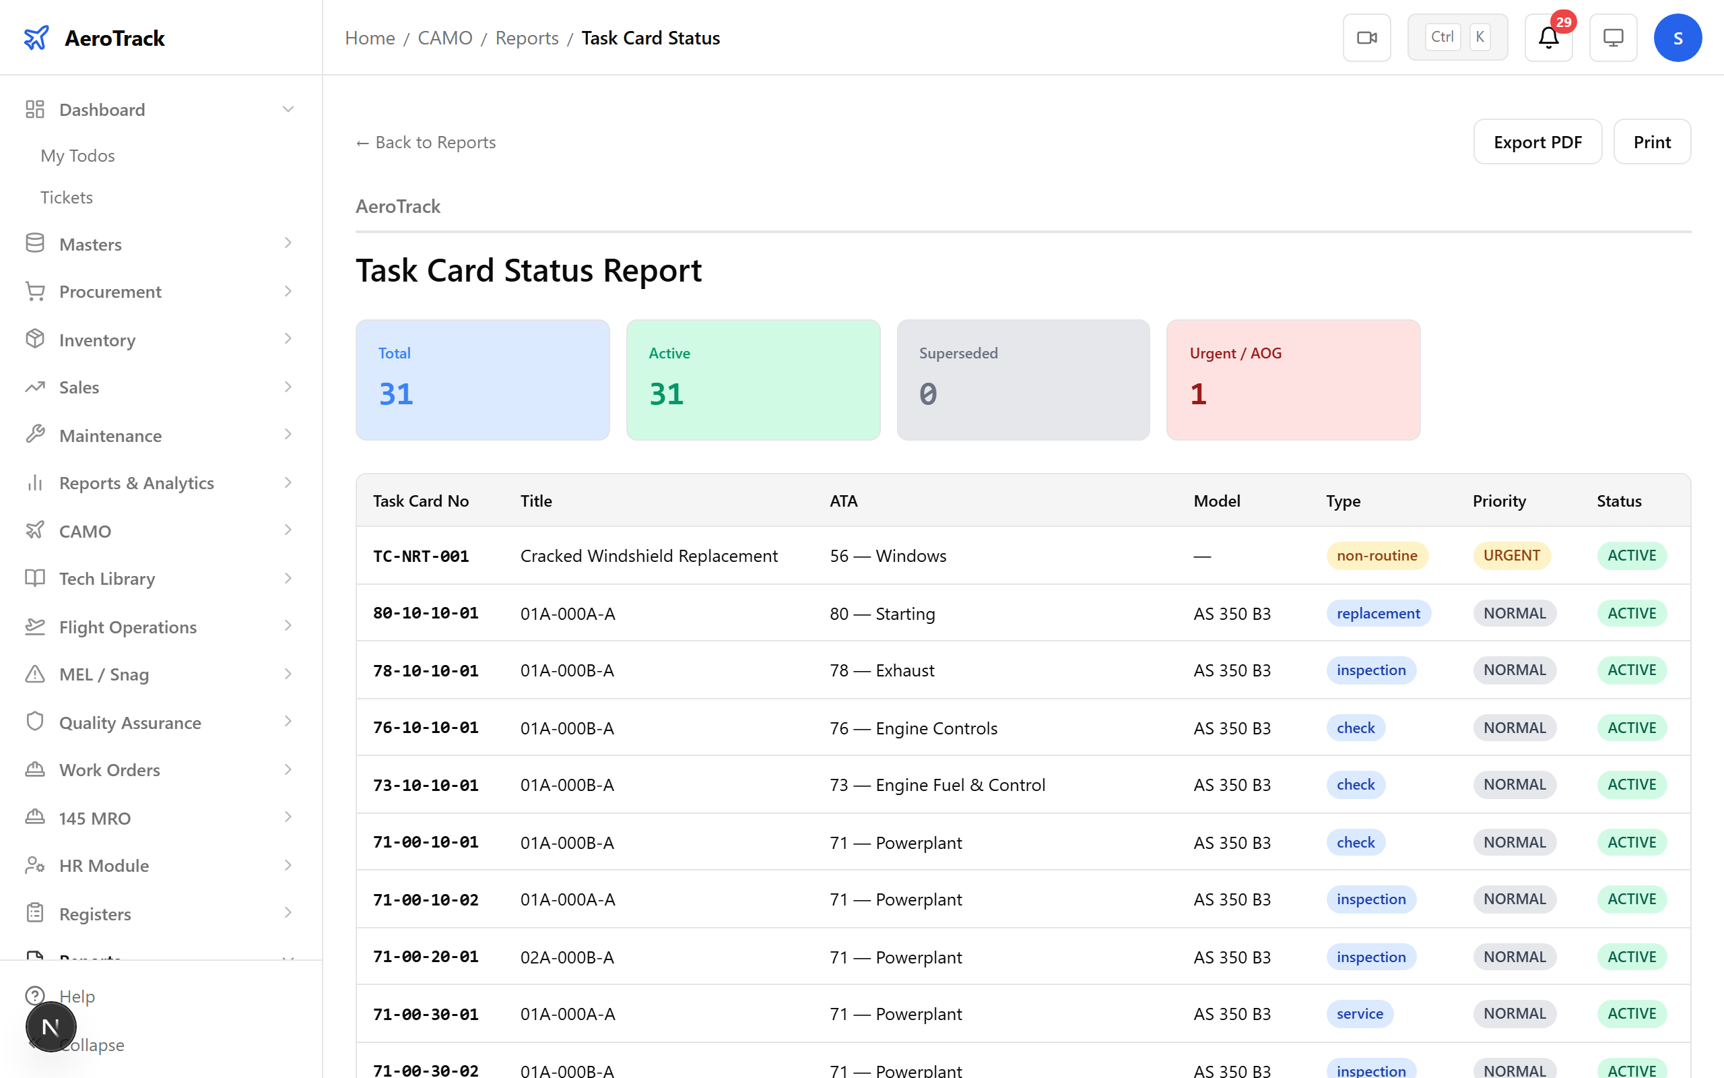Click Back to Reports link
1724x1078 pixels.
click(x=426, y=142)
